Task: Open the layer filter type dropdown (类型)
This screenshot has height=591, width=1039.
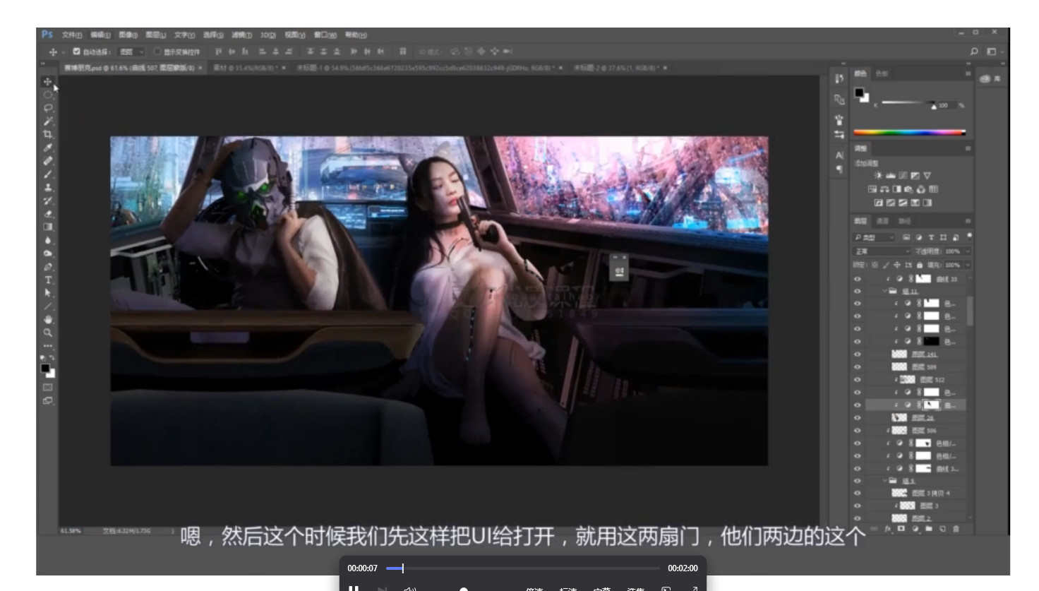Action: [x=875, y=237]
